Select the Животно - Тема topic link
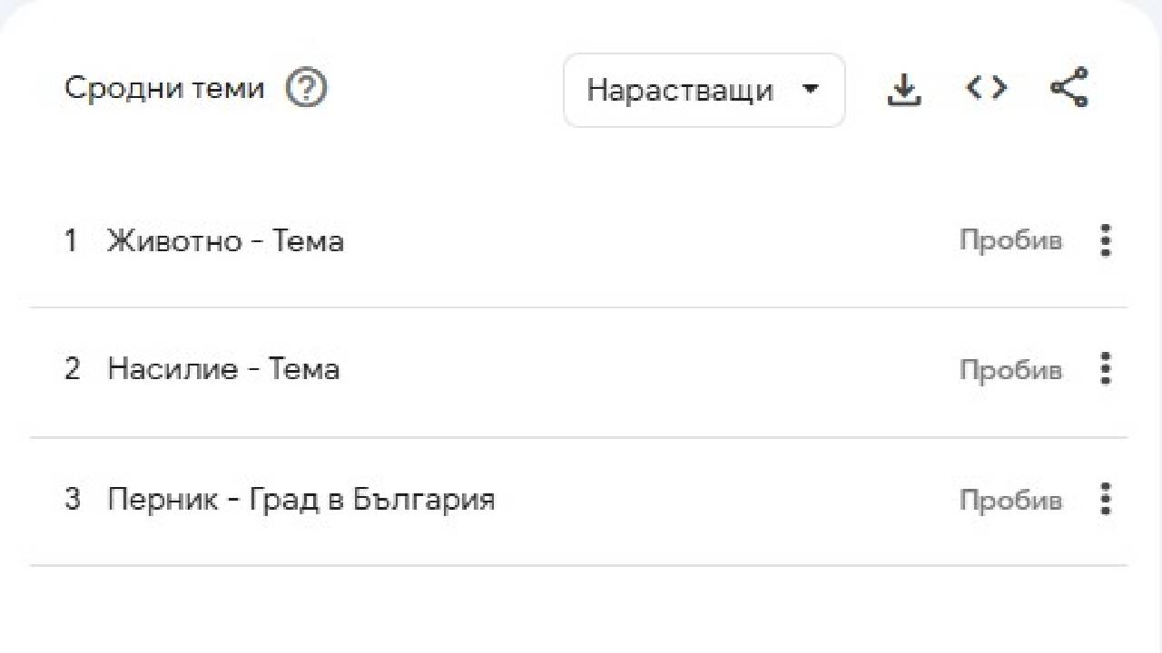This screenshot has width=1162, height=653. 225,240
